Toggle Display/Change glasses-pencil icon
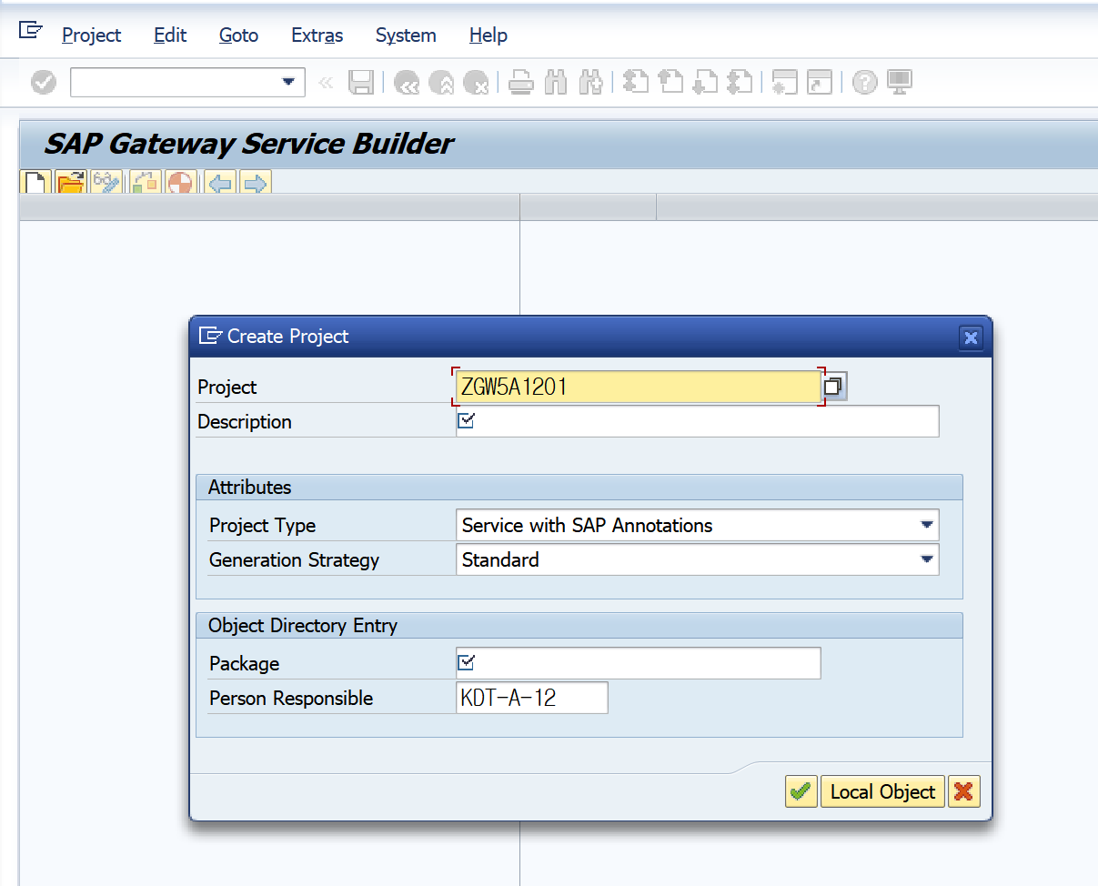Viewport: 1098px width, 886px height. point(106,183)
